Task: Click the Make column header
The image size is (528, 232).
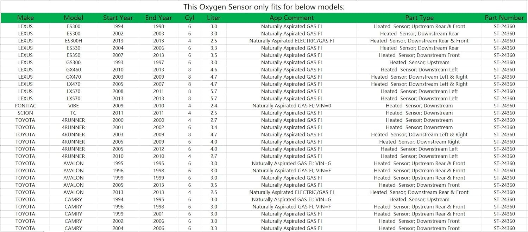Action: click(25, 18)
